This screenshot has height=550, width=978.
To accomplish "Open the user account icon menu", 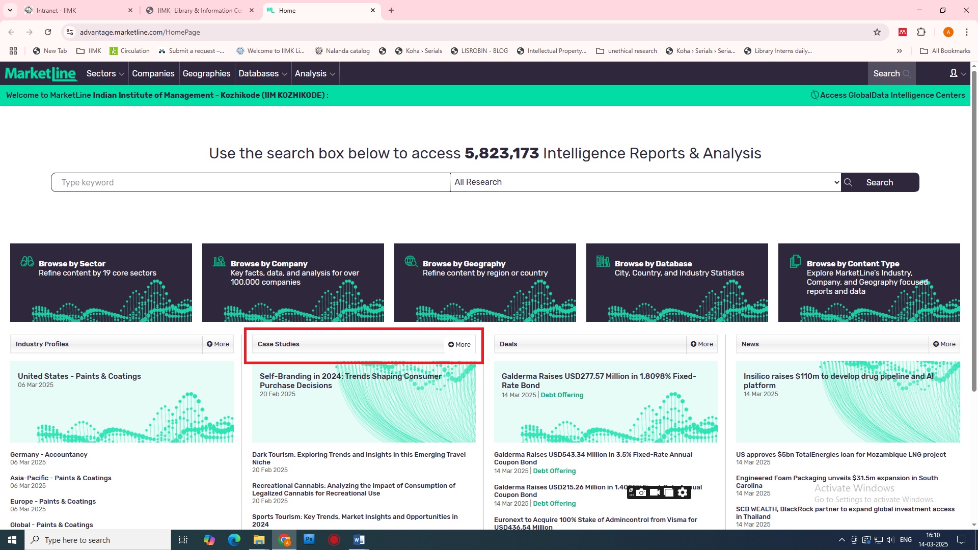I will pyautogui.click(x=954, y=73).
